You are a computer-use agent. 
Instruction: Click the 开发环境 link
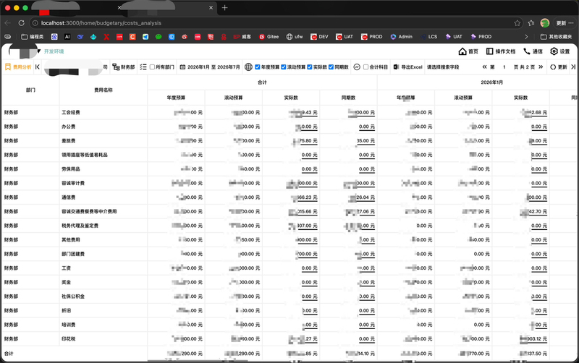(x=54, y=51)
